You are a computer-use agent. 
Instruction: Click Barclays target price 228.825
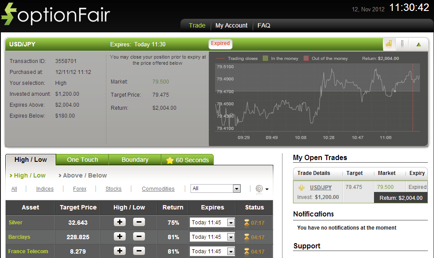click(x=78, y=237)
